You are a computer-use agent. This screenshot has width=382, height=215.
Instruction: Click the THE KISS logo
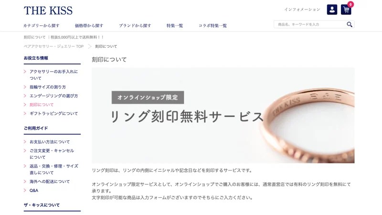tap(48, 11)
